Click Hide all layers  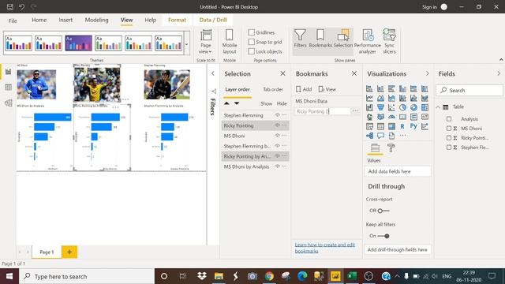[x=282, y=103]
